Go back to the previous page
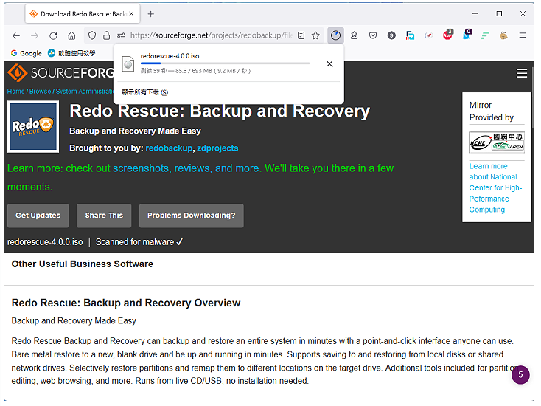 (x=16, y=35)
